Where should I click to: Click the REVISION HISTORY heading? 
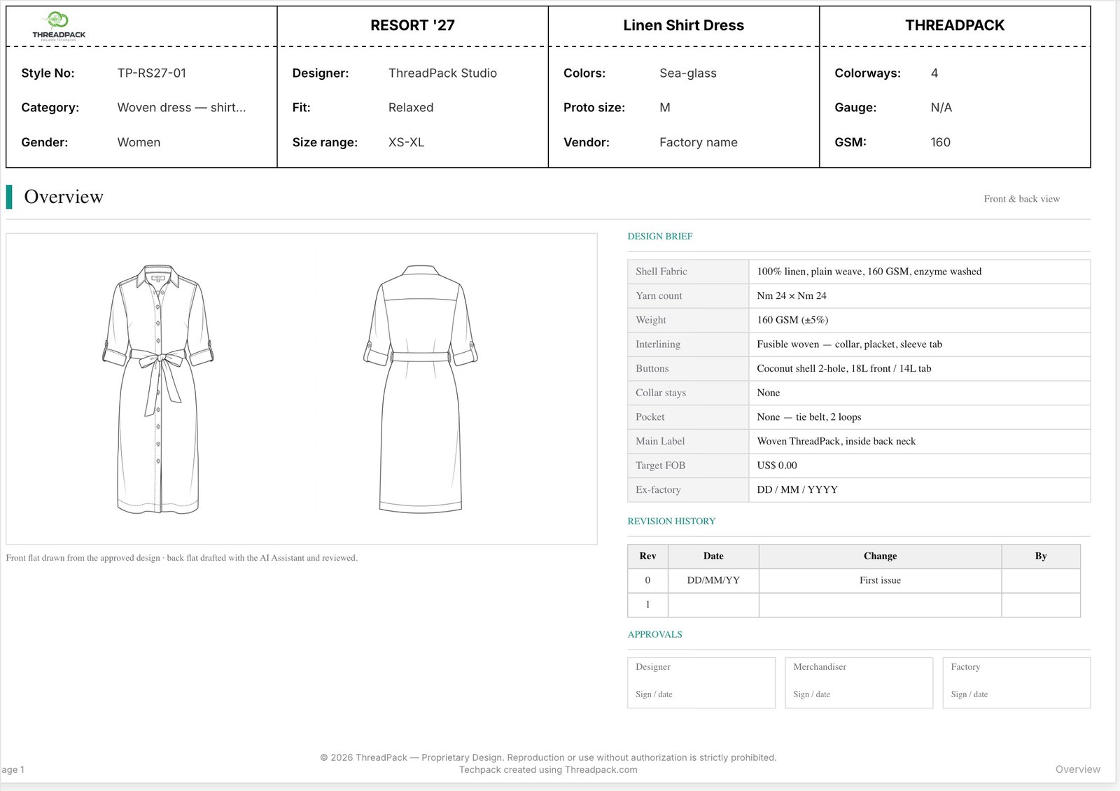click(671, 521)
